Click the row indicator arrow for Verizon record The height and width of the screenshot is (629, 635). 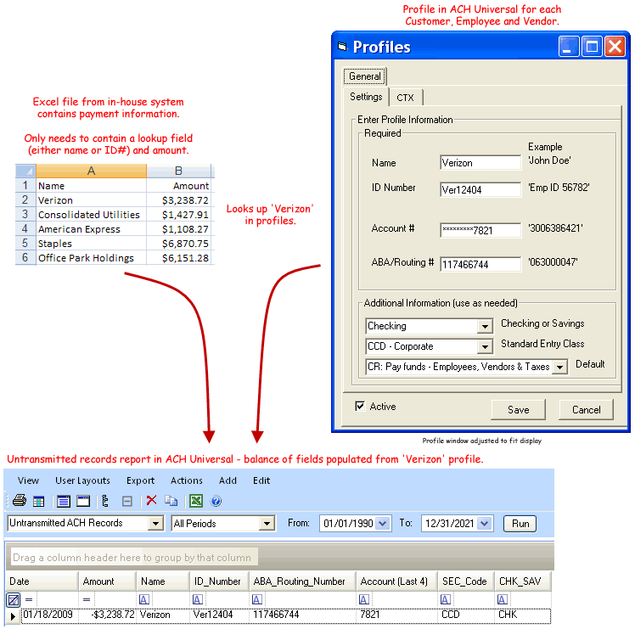pyautogui.click(x=13, y=616)
